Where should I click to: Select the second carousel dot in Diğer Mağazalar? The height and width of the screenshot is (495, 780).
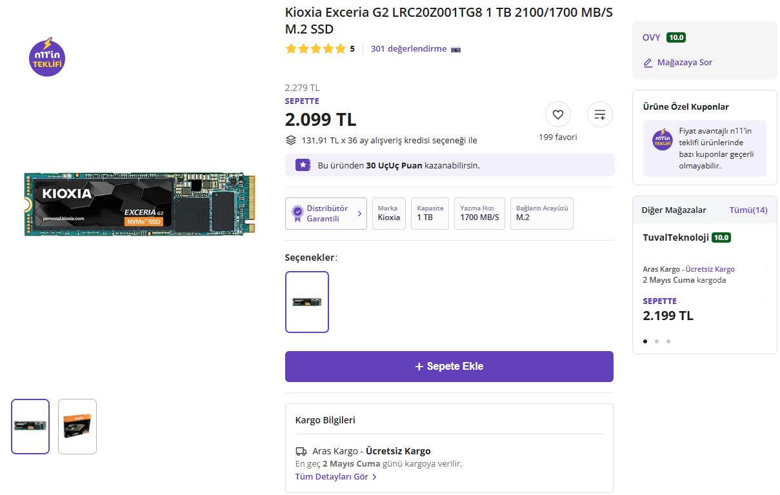click(x=656, y=341)
